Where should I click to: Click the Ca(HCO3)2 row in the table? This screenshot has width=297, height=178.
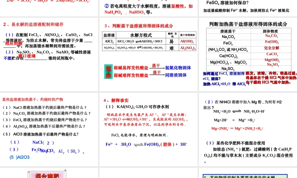[228, 56]
